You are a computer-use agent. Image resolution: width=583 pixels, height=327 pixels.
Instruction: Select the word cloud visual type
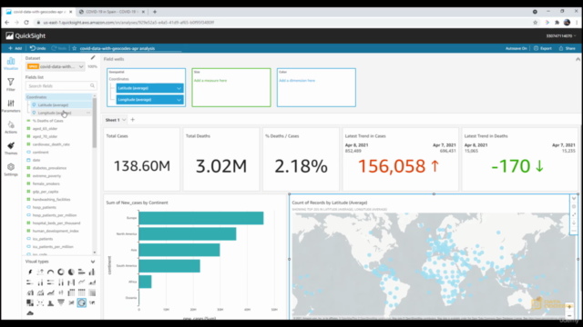tap(30, 313)
